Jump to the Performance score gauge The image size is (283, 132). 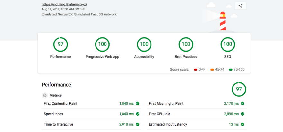pos(60,44)
